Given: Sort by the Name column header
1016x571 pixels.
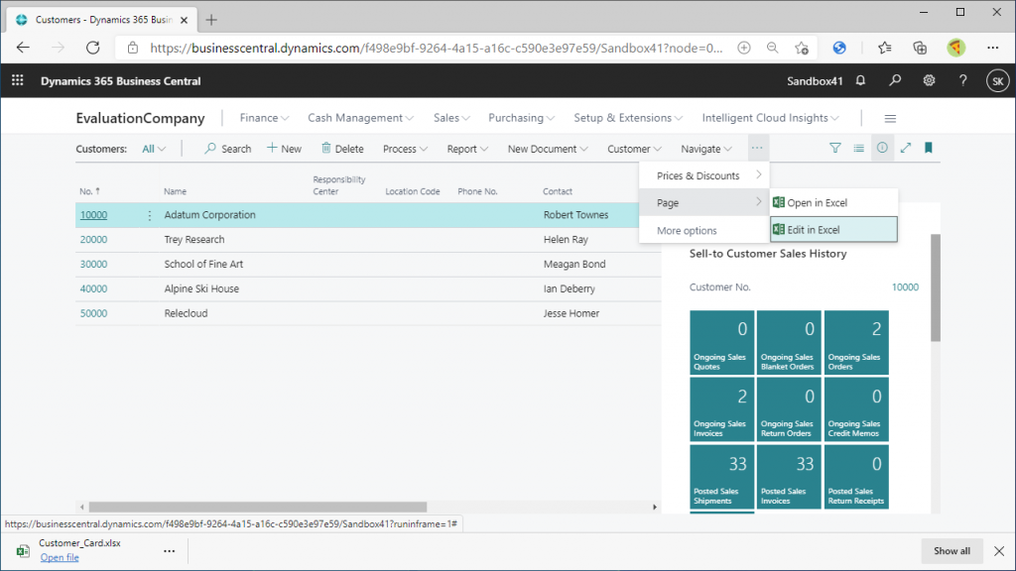Looking at the screenshot, I should pos(175,191).
